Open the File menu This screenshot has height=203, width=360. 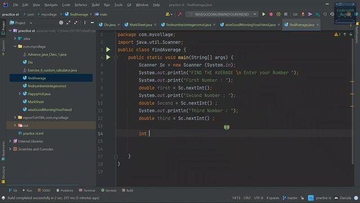(15, 5)
